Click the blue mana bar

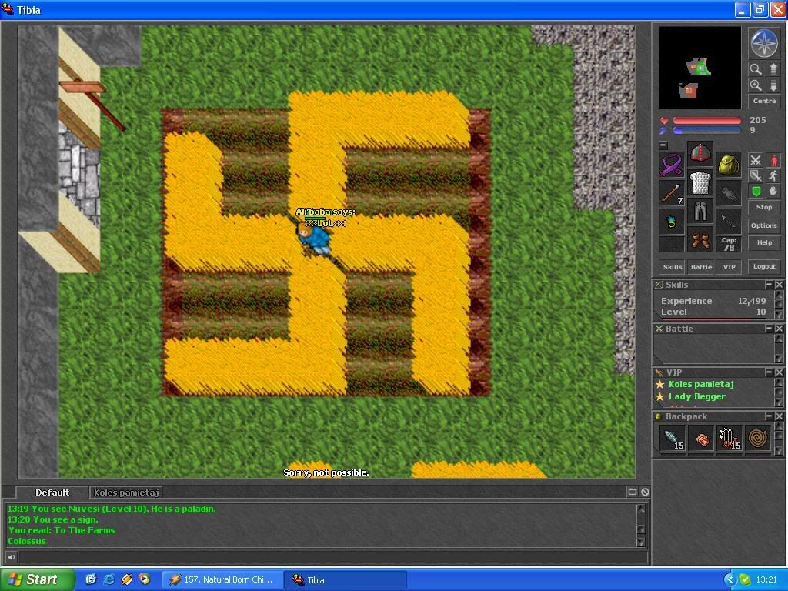pyautogui.click(x=706, y=130)
